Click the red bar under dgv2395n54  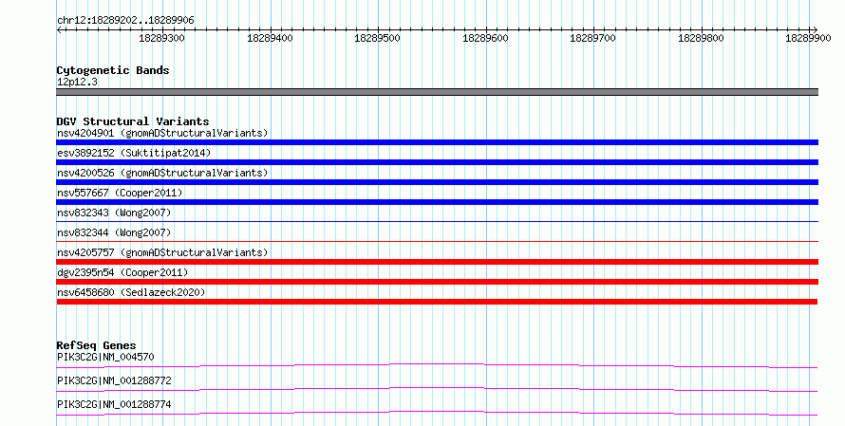coord(437,282)
